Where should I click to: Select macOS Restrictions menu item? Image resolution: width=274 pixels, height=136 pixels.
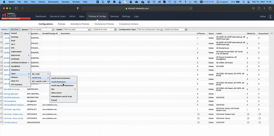pos(63,82)
